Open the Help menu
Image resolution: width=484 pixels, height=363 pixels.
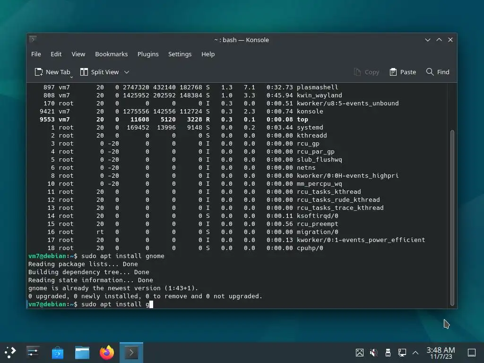[208, 54]
